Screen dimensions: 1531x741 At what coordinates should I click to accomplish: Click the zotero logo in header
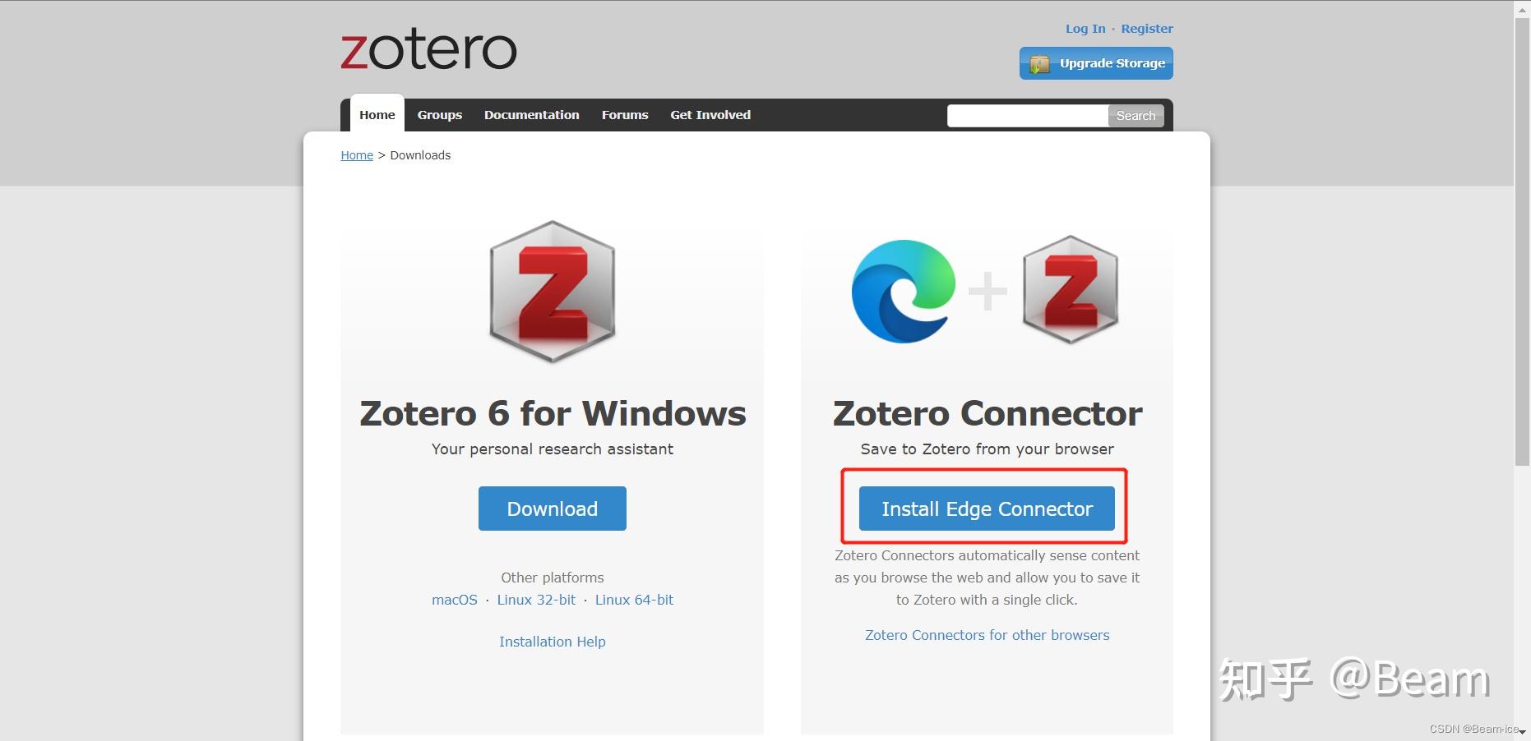point(428,50)
